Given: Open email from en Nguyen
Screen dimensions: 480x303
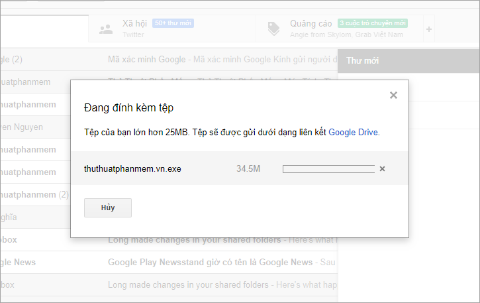Looking at the screenshot, I should click(x=36, y=127).
